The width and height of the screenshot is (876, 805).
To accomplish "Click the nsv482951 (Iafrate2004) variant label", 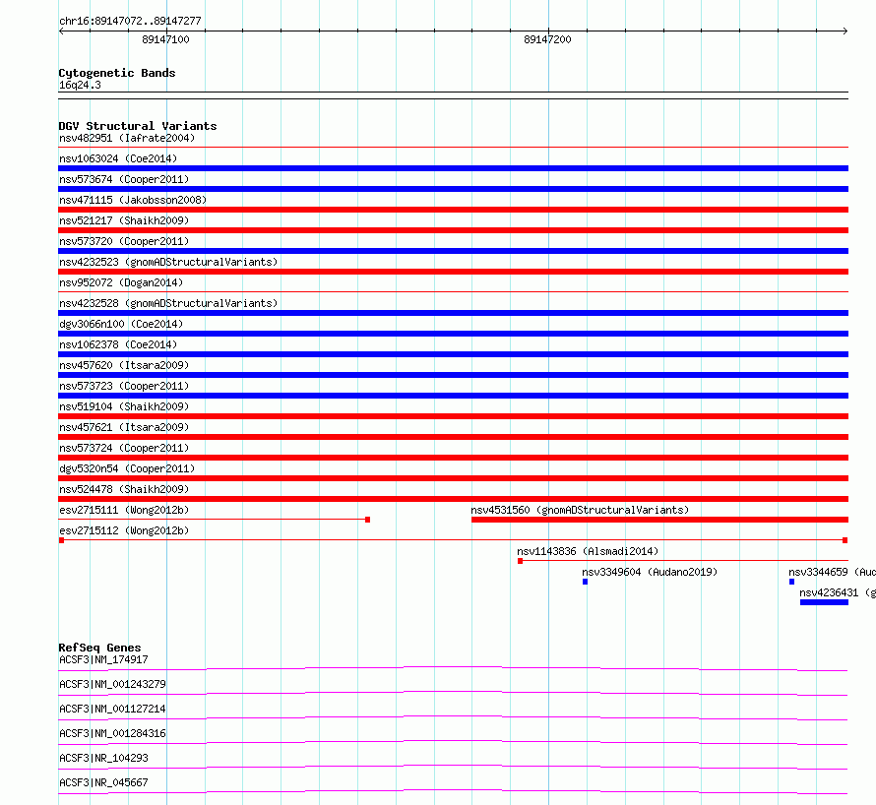I will click(x=127, y=138).
